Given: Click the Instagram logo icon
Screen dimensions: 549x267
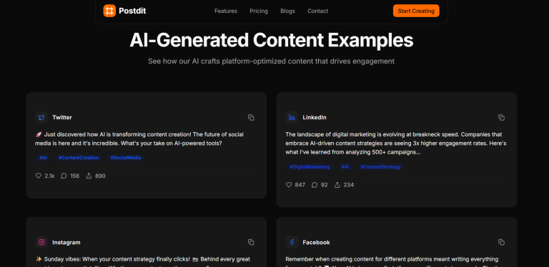Looking at the screenshot, I should coord(41,242).
